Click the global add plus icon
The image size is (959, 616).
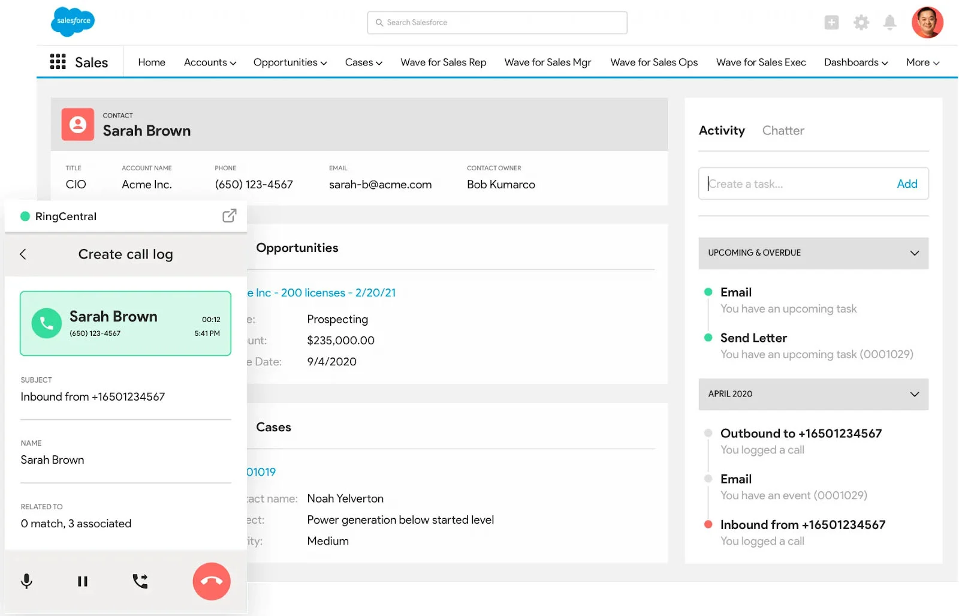pyautogui.click(x=831, y=23)
